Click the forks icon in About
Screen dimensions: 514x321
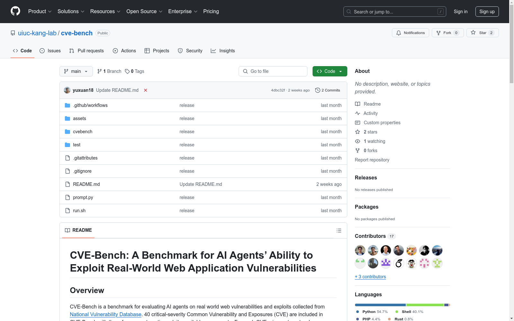pyautogui.click(x=358, y=151)
